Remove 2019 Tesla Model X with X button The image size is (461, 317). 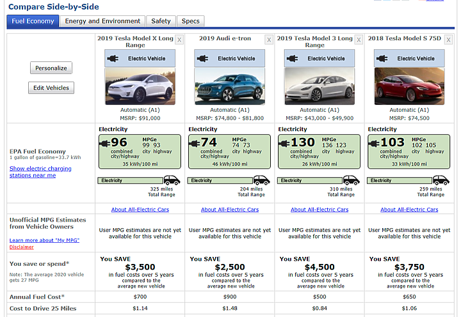(x=179, y=40)
